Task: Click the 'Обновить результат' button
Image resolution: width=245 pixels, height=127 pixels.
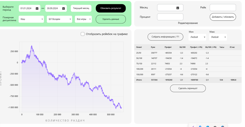Action: pos(111,8)
